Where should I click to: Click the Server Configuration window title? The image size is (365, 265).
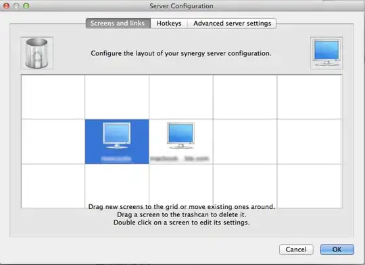pyautogui.click(x=181, y=6)
